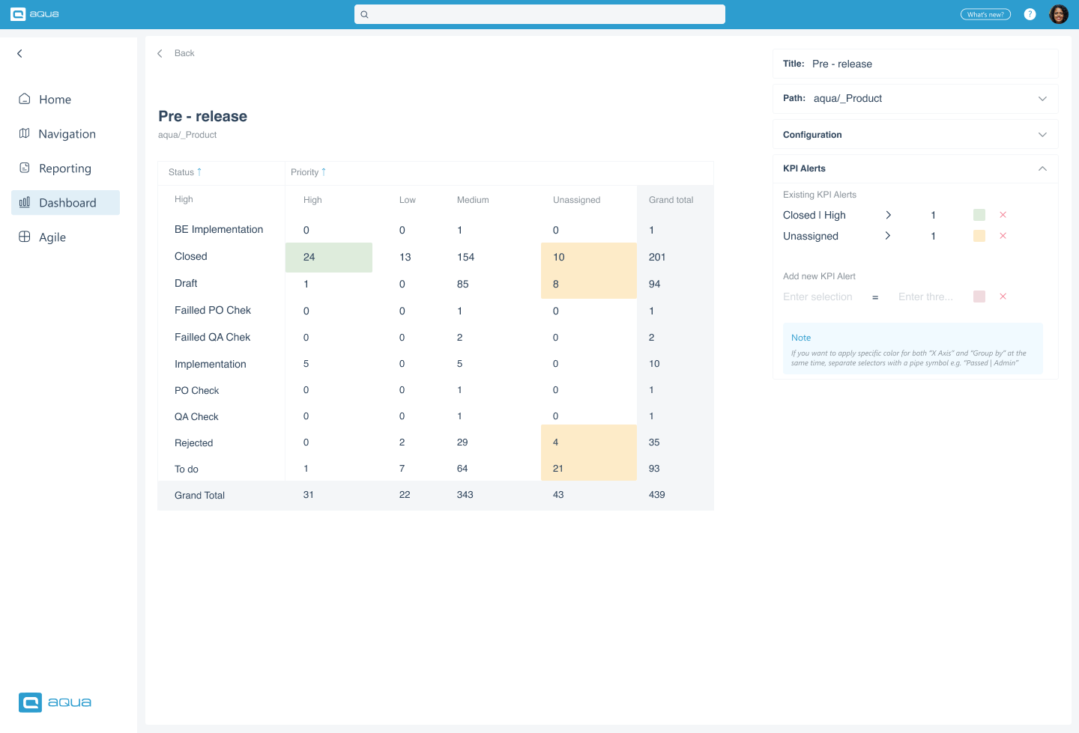Expand the Configuration section
1079x733 pixels.
(1042, 134)
